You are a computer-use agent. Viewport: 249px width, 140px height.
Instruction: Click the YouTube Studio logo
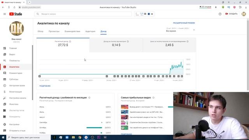(x=16, y=14)
